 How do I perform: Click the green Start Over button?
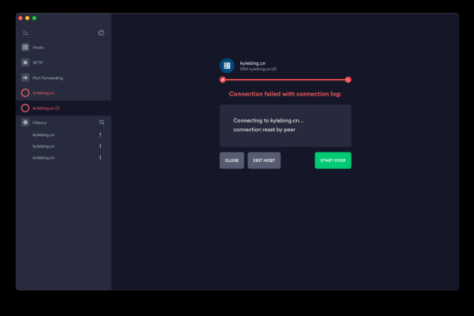tap(333, 160)
